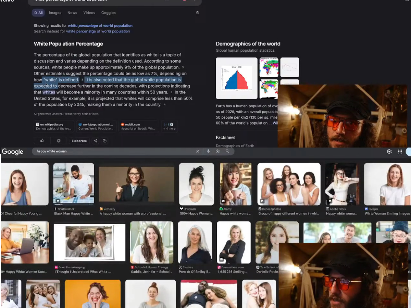Image resolution: width=411 pixels, height=308 pixels.
Task: Open the Alamy woman with mug image
Action: tap(236, 184)
